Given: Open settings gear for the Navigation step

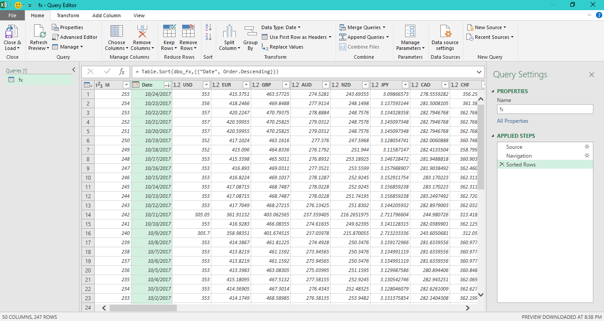Looking at the screenshot, I should [587, 155].
